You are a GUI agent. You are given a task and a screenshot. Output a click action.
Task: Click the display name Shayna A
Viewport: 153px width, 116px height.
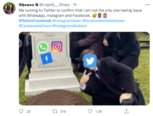point(29,5)
